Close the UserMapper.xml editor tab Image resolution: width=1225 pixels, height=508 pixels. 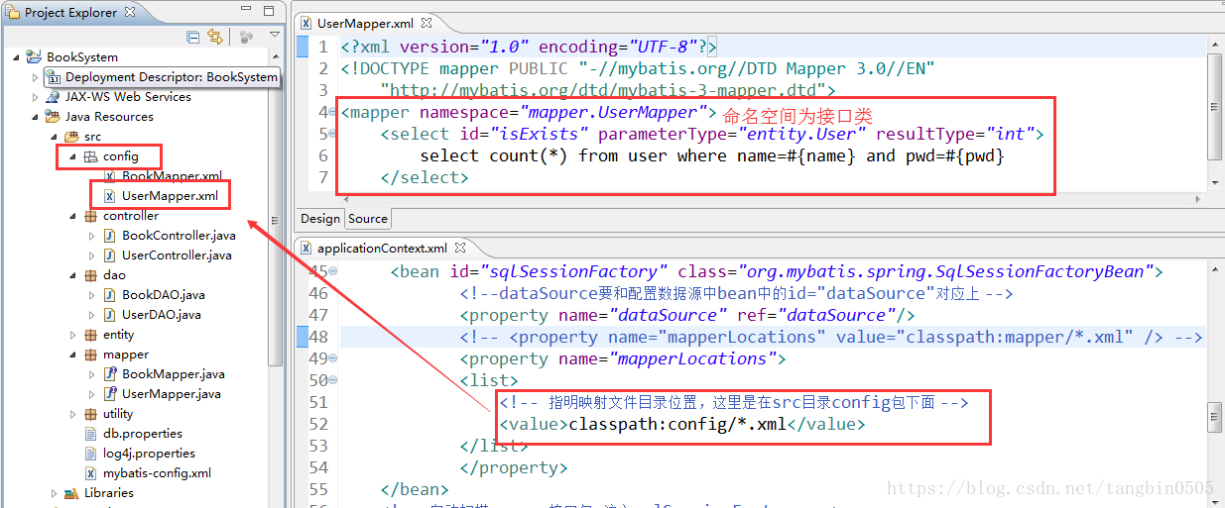point(427,22)
